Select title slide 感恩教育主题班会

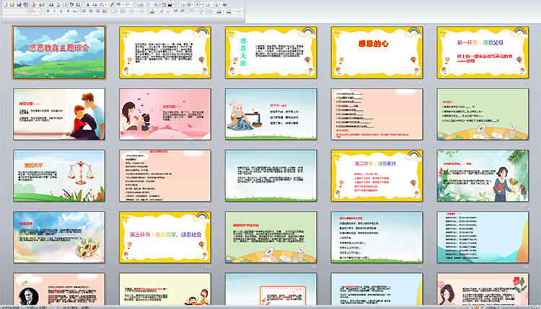point(59,53)
